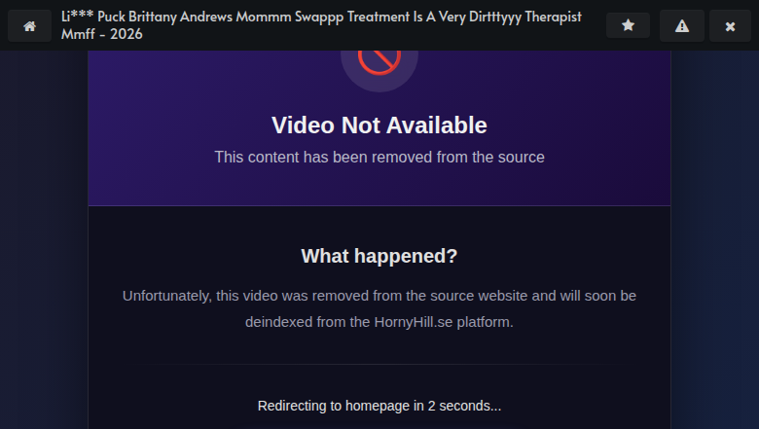Image resolution: width=759 pixels, height=429 pixels.
Task: Click the "Unfortunately, this video was removed" sentence
Action: pyautogui.click(x=379, y=308)
